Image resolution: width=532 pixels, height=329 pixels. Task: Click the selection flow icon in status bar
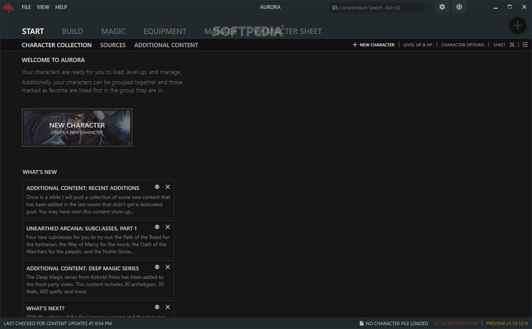(436, 323)
